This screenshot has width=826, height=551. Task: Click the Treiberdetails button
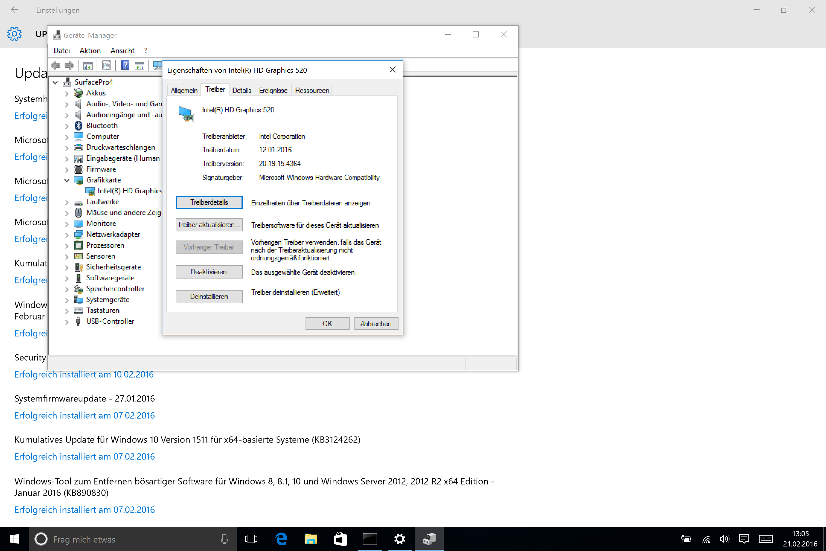point(209,202)
